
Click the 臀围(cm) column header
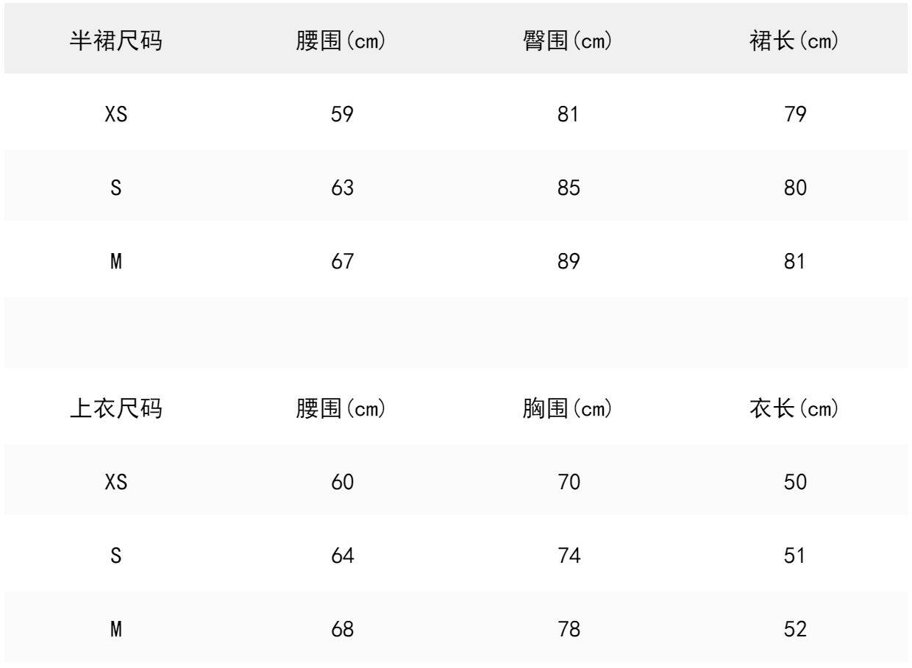566,43
